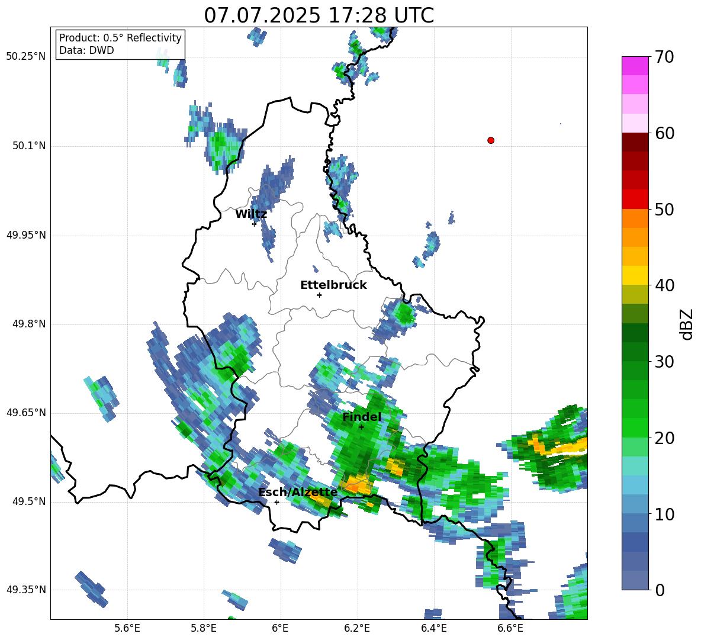Click the cross marker below Findel
This screenshot has height=640, width=701.
(361, 427)
